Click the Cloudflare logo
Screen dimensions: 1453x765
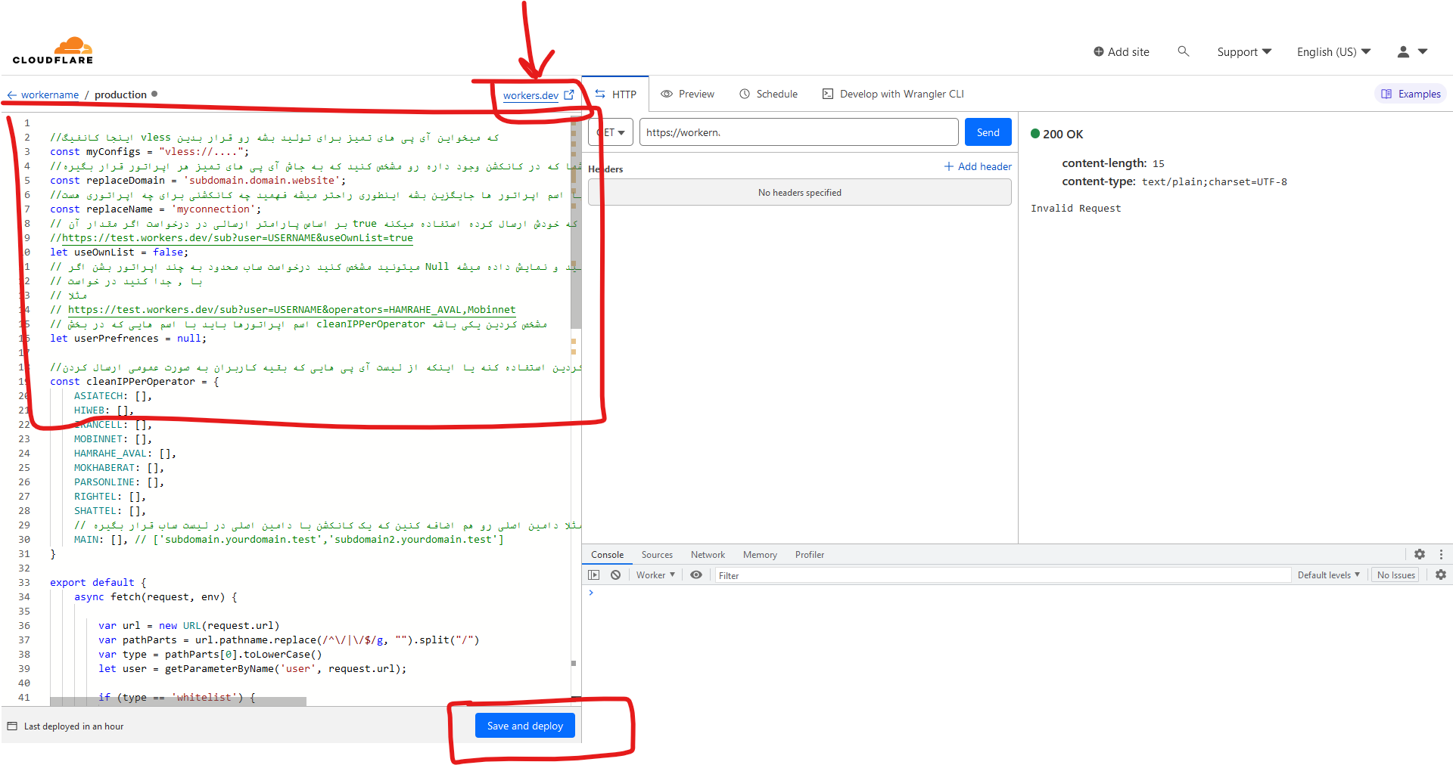(x=53, y=50)
